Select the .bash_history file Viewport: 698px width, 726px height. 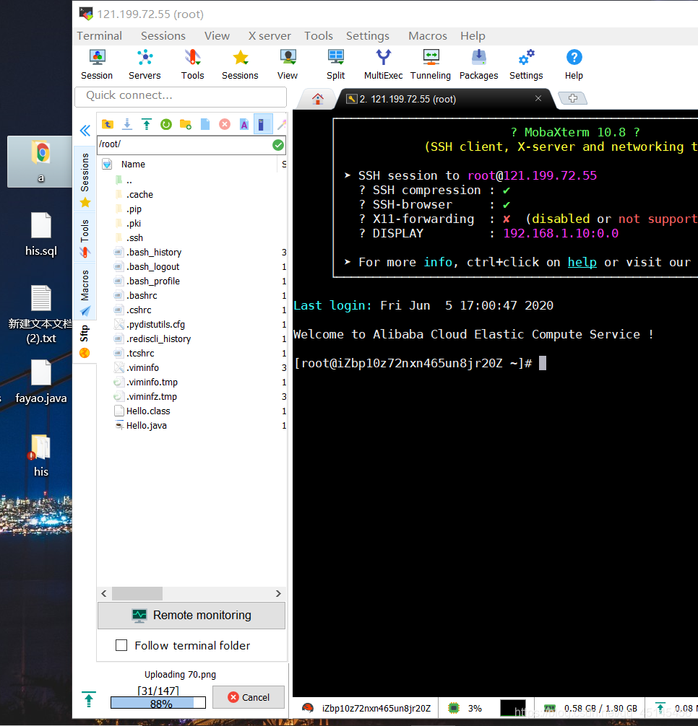154,253
